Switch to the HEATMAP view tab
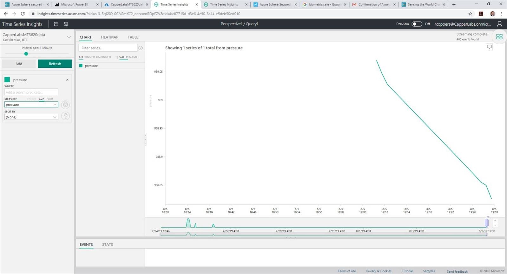The height and width of the screenshot is (274, 507). [110, 37]
